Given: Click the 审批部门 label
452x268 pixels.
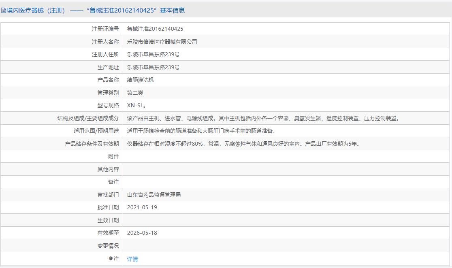Looking at the screenshot, I should tap(108, 195).
